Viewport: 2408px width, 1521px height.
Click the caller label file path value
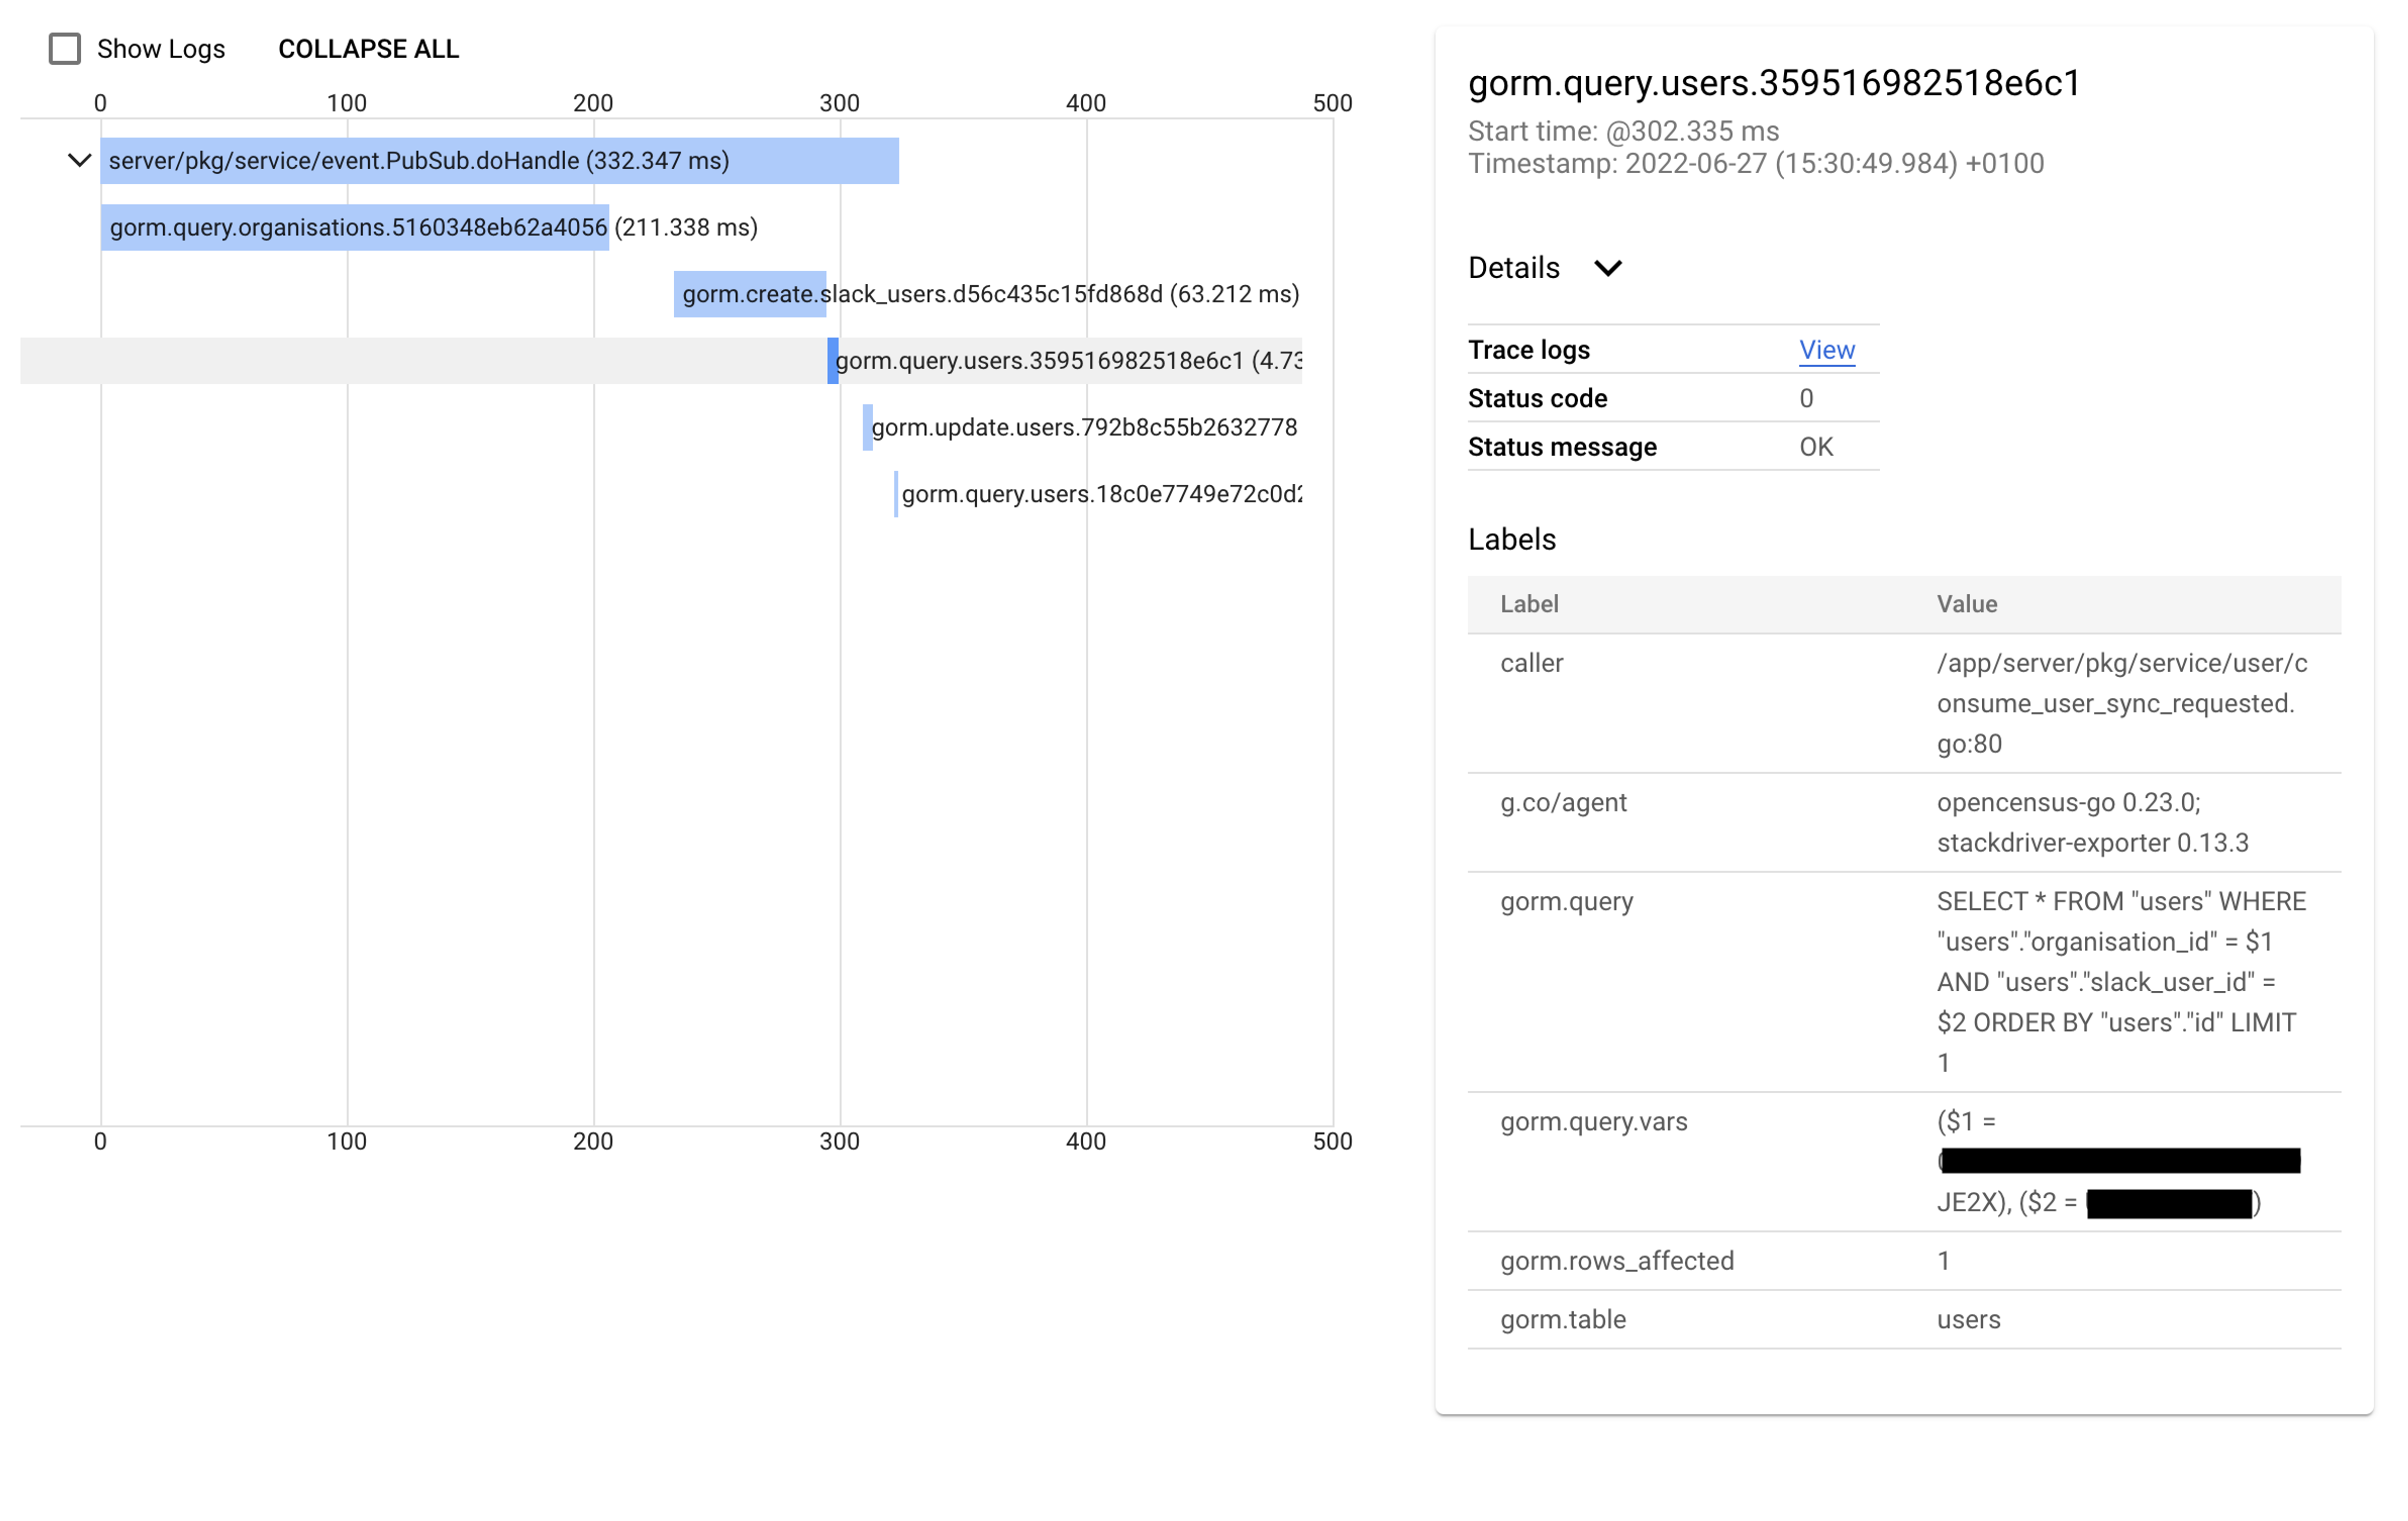(x=2120, y=703)
